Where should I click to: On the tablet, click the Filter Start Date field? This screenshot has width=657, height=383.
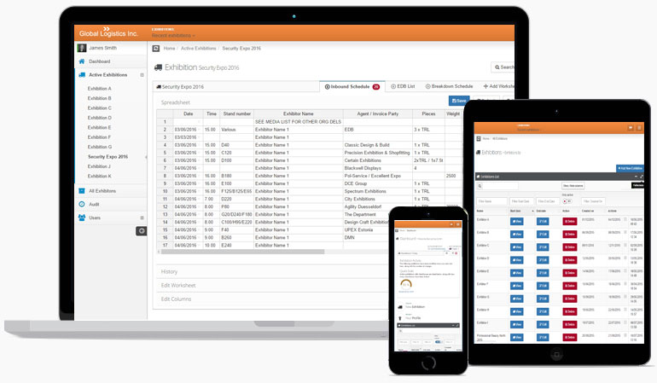521,201
